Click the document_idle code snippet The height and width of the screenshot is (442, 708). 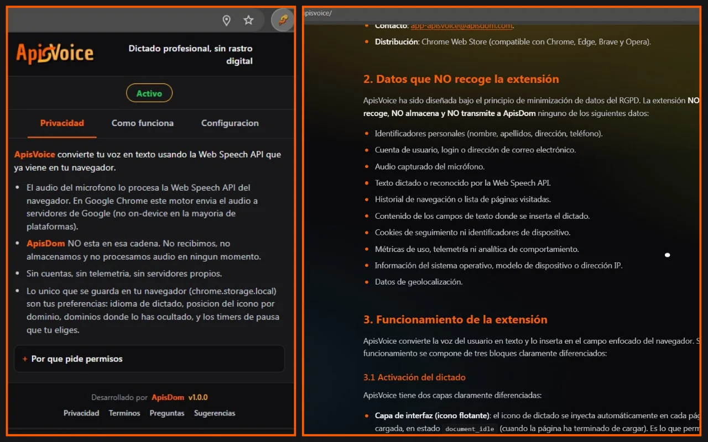[469, 429]
